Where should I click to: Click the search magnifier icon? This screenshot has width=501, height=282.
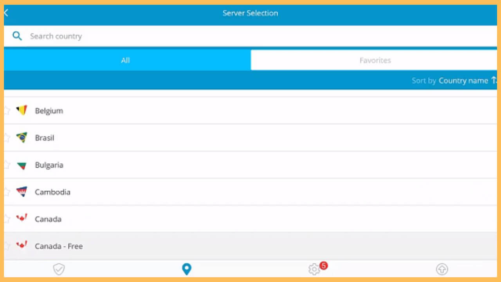click(17, 36)
